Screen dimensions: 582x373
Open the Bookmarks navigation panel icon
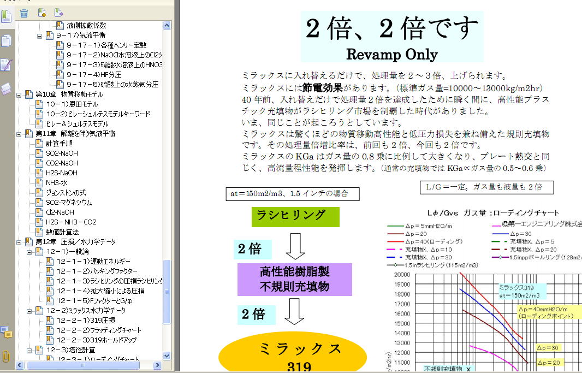click(x=7, y=17)
